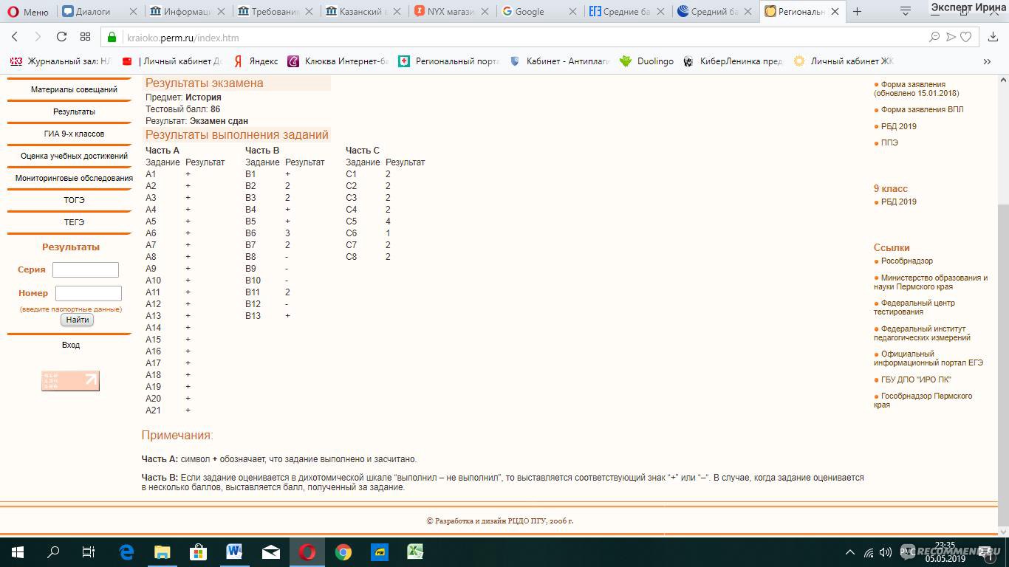
Task: Open Яндекс bookmark
Action: coord(256,61)
